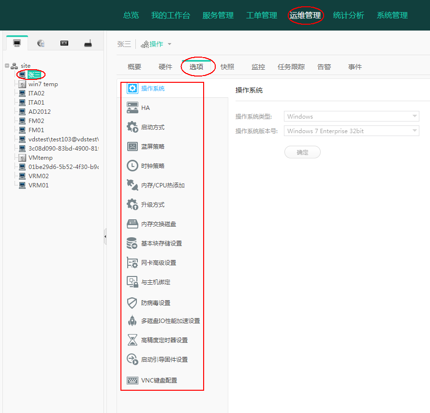The height and width of the screenshot is (413, 430).
Task: Select vdstest\test103@vdstest tree entry
Action: 64,139
